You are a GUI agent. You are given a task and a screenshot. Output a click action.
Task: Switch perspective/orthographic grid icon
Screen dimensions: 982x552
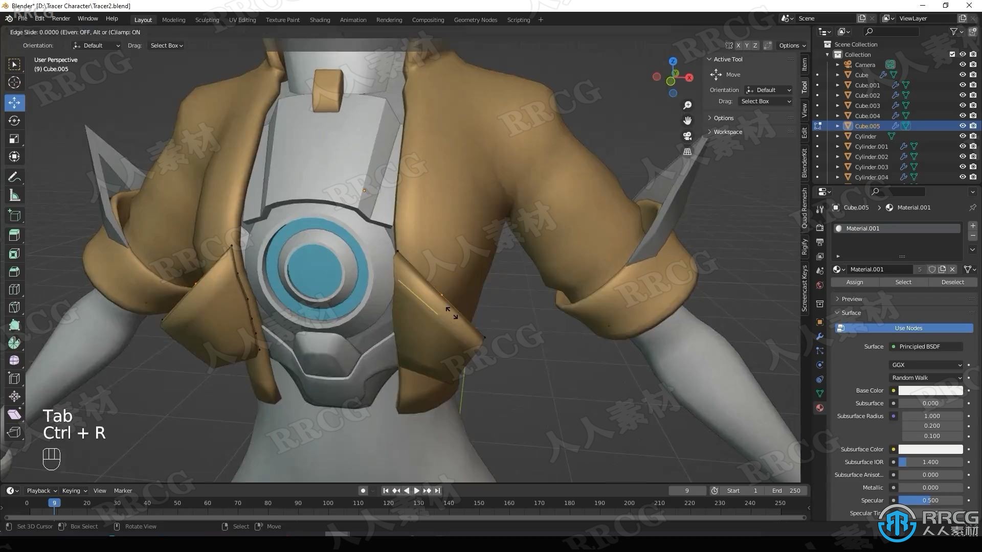click(x=687, y=151)
